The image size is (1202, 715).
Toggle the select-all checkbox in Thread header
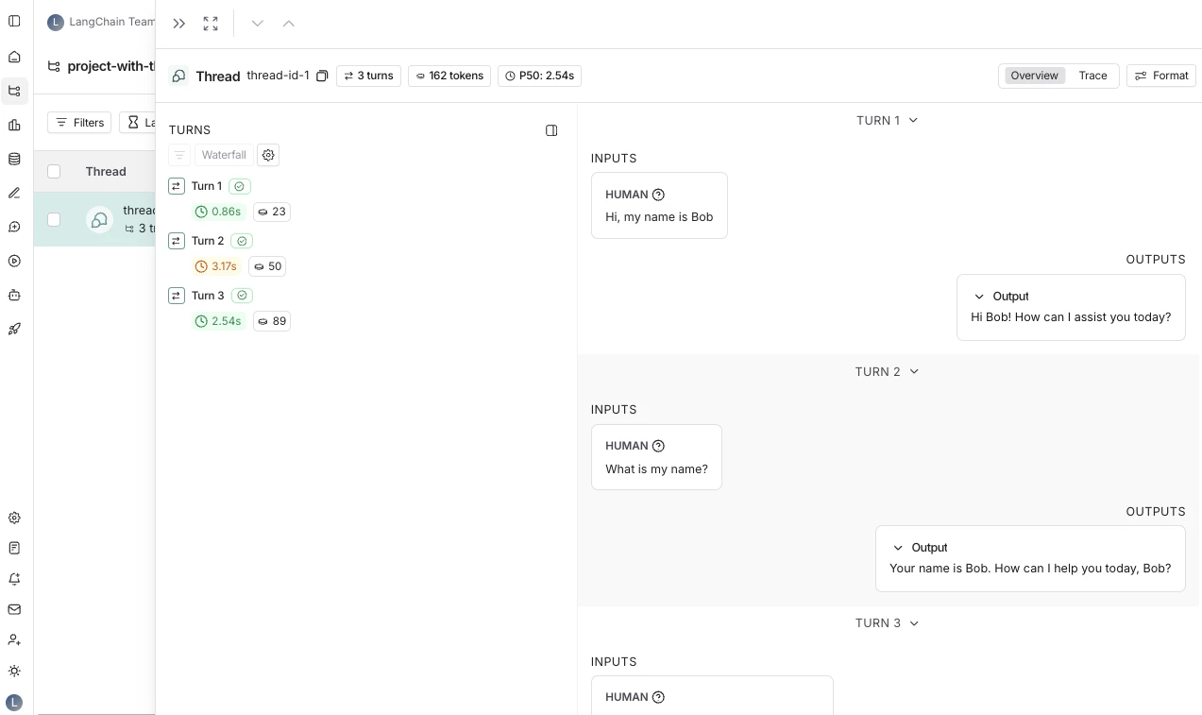click(x=54, y=171)
